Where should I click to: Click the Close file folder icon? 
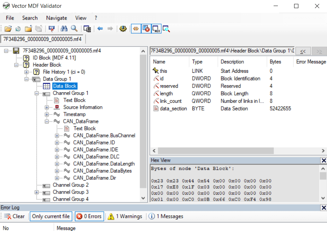pos(28,29)
